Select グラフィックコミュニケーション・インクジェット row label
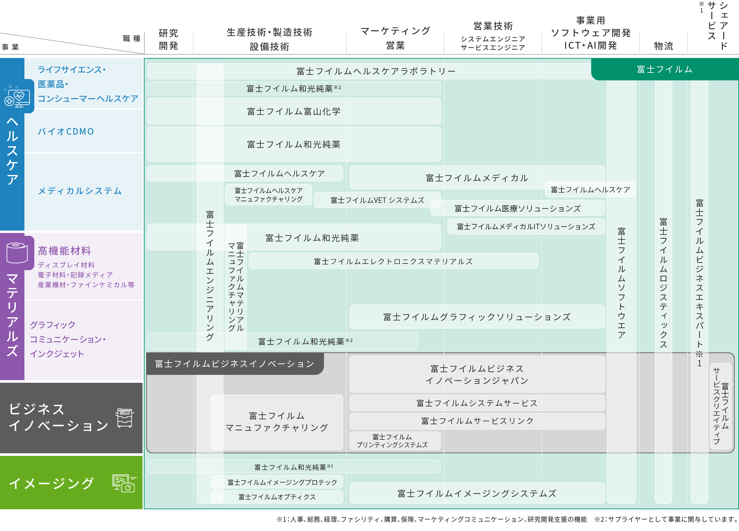739x531 pixels. pyautogui.click(x=68, y=339)
